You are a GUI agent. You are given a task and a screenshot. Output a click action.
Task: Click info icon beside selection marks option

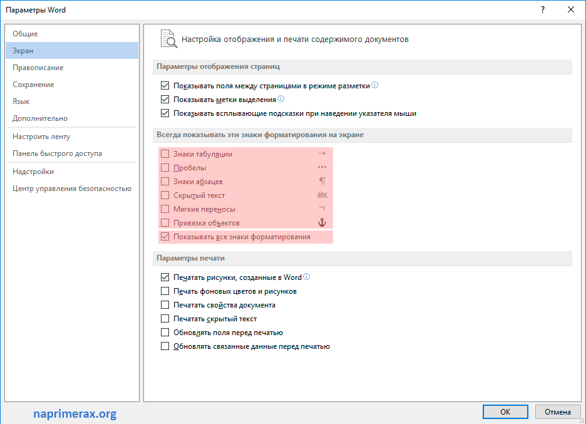[x=281, y=99]
